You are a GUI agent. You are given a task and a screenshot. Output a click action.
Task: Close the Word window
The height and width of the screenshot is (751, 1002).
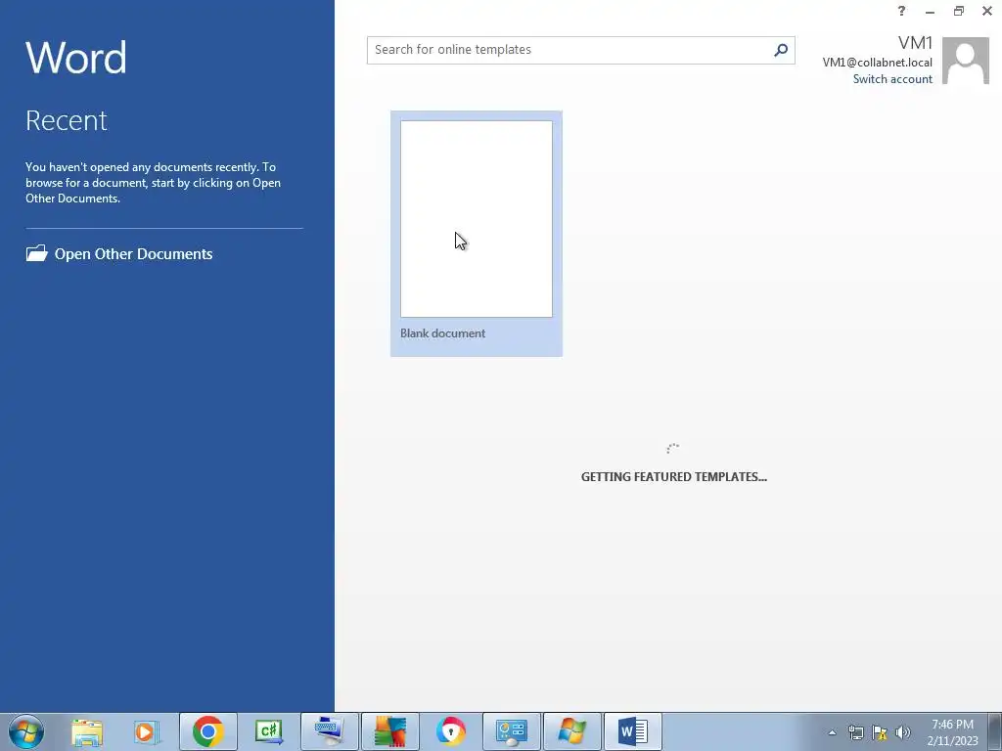986,11
